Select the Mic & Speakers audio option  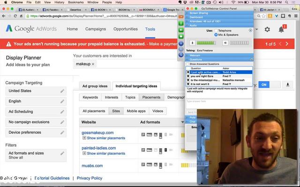tap(216, 35)
